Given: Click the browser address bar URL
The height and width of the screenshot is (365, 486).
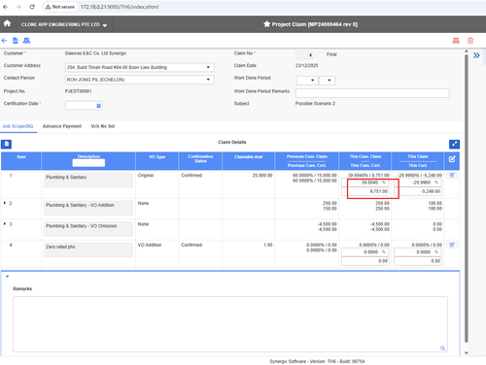Looking at the screenshot, I should coord(120,7).
